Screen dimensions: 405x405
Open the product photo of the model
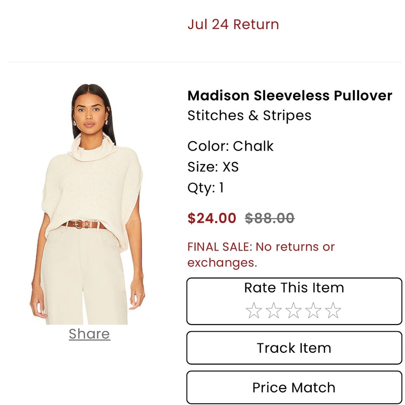point(89,194)
